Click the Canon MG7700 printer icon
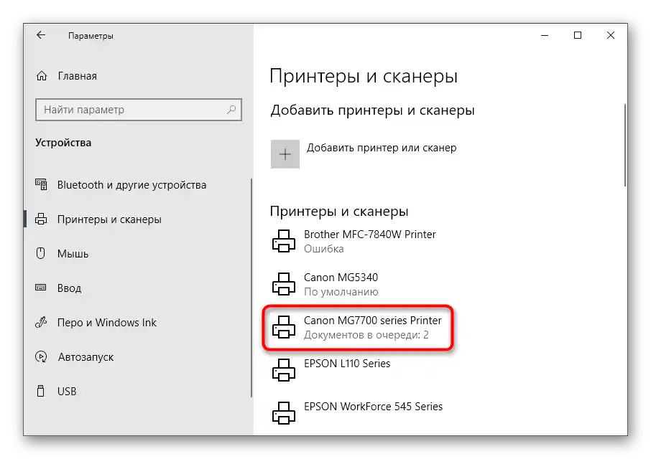The height and width of the screenshot is (459, 651). click(x=284, y=327)
